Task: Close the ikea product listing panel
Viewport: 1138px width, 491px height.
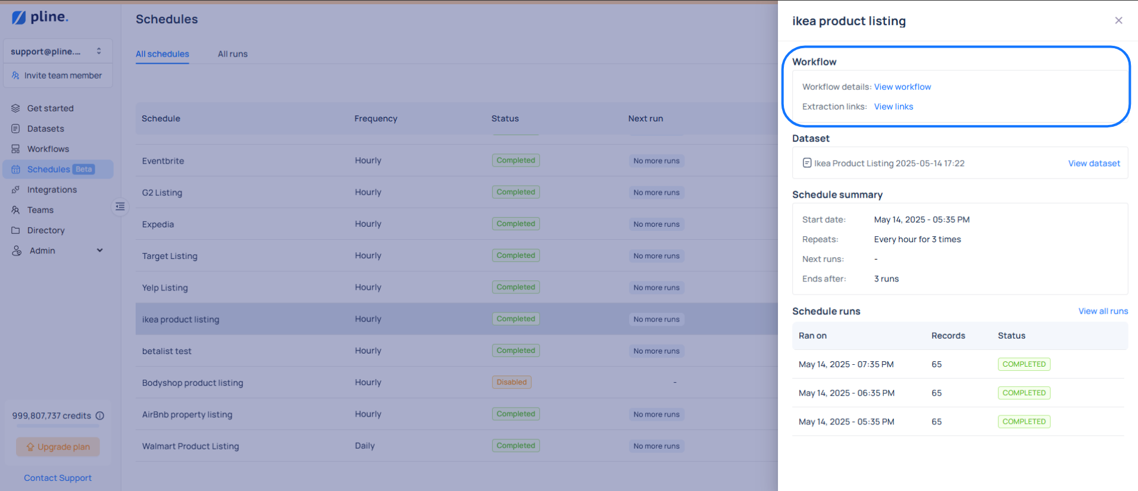Action: pyautogui.click(x=1118, y=21)
